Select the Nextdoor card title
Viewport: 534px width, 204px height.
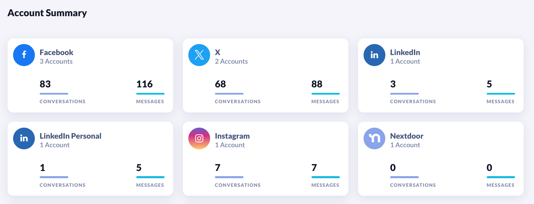coord(407,136)
